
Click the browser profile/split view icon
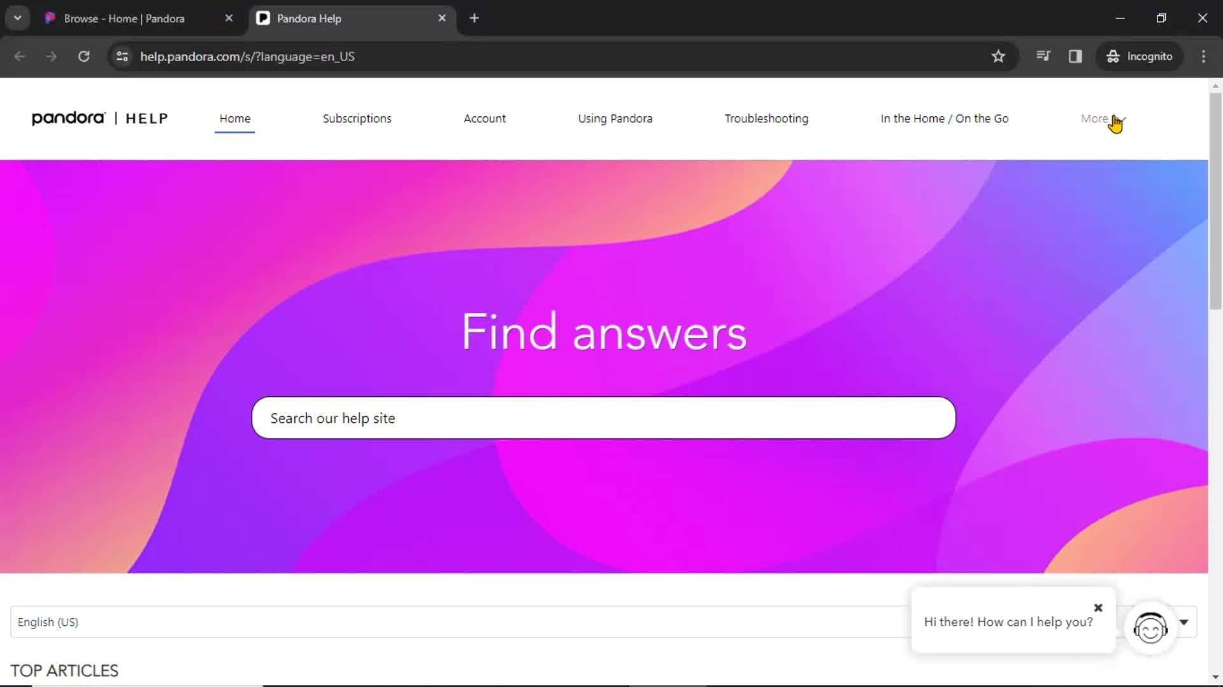[1075, 56]
